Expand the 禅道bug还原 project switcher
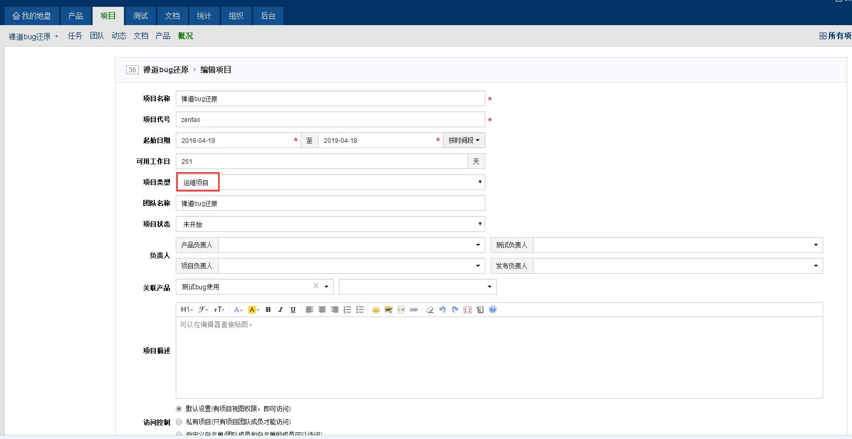Image resolution: width=852 pixels, height=439 pixels. 33,36
